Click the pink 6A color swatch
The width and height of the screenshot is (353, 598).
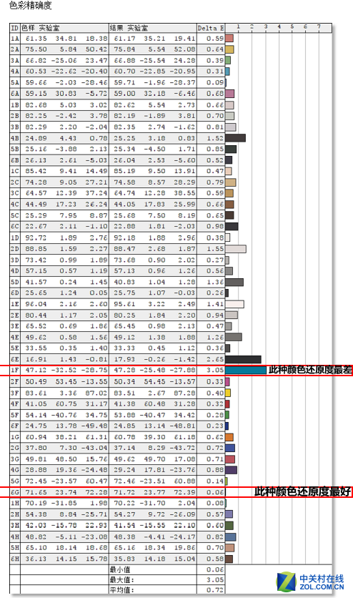[x=229, y=94]
